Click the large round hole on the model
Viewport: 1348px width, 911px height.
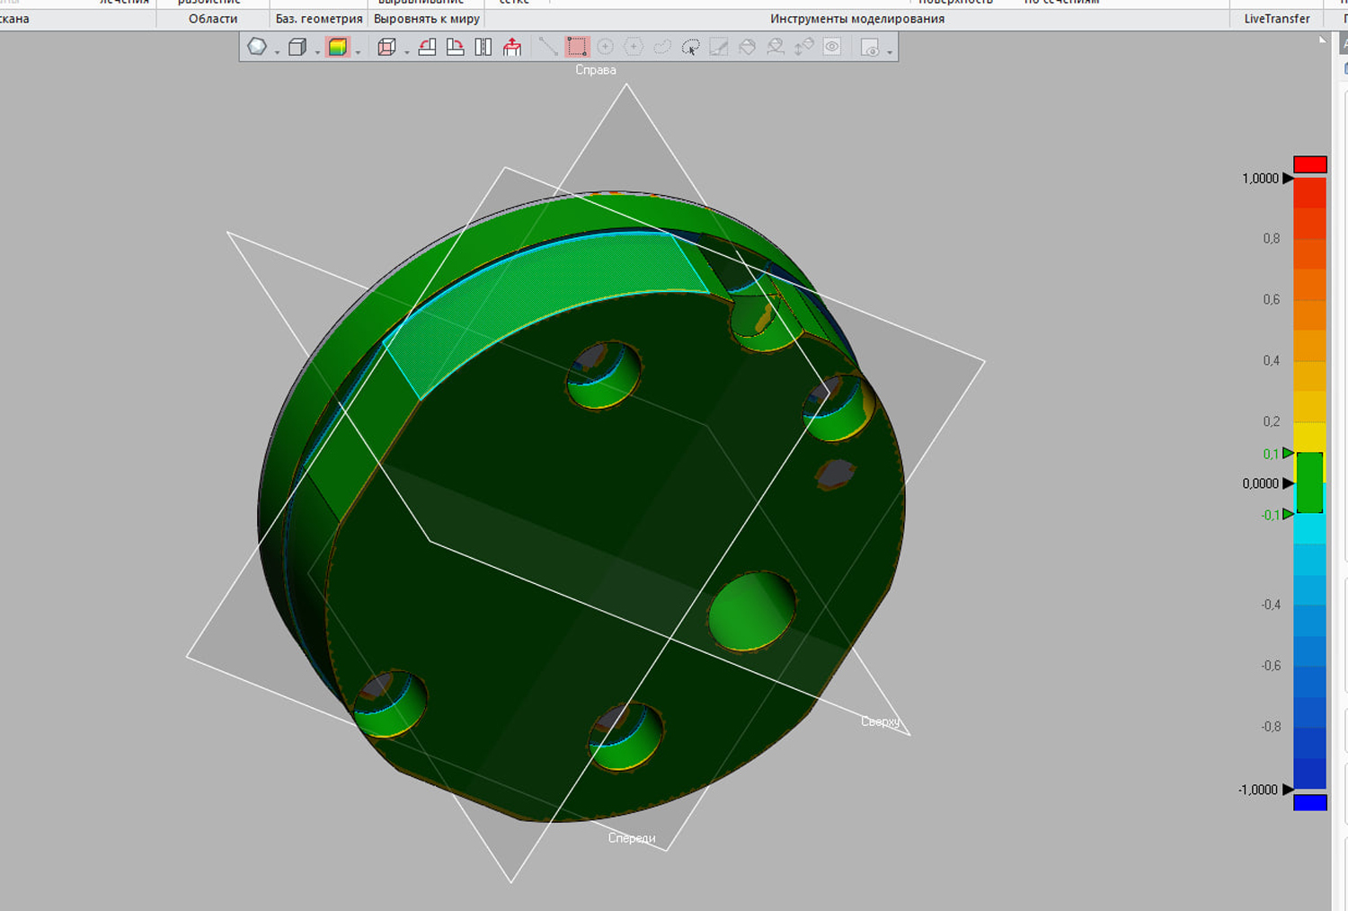click(x=752, y=612)
